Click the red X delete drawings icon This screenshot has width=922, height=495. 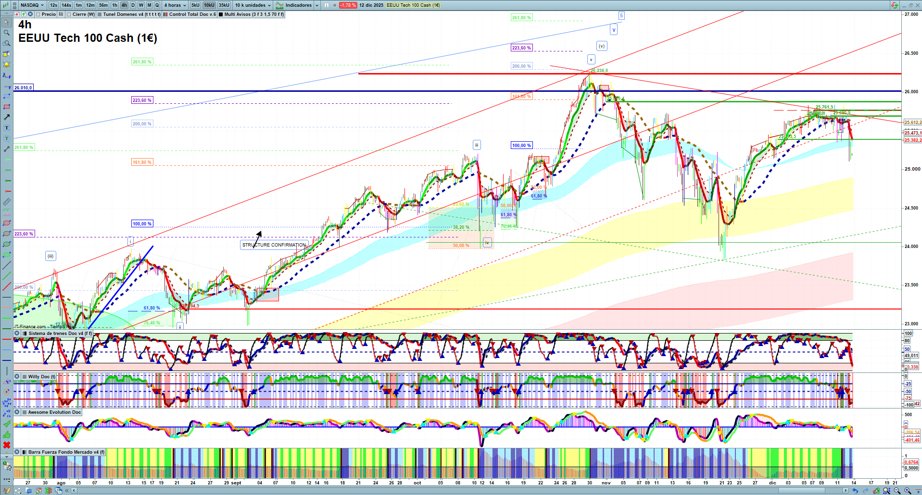[x=7, y=445]
